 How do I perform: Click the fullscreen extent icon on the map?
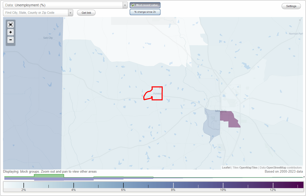tap(10, 24)
